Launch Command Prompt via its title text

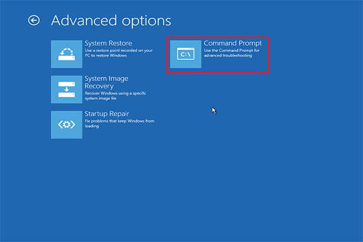[233, 44]
